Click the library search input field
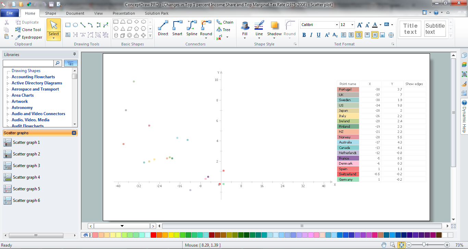 tap(28, 63)
